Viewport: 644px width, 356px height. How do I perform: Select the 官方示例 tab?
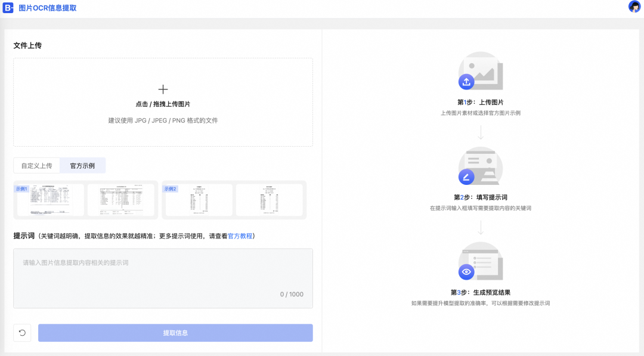tap(82, 166)
